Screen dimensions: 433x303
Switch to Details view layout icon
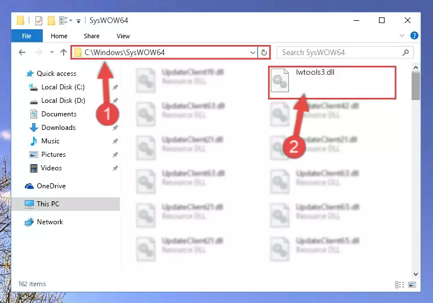point(400,284)
